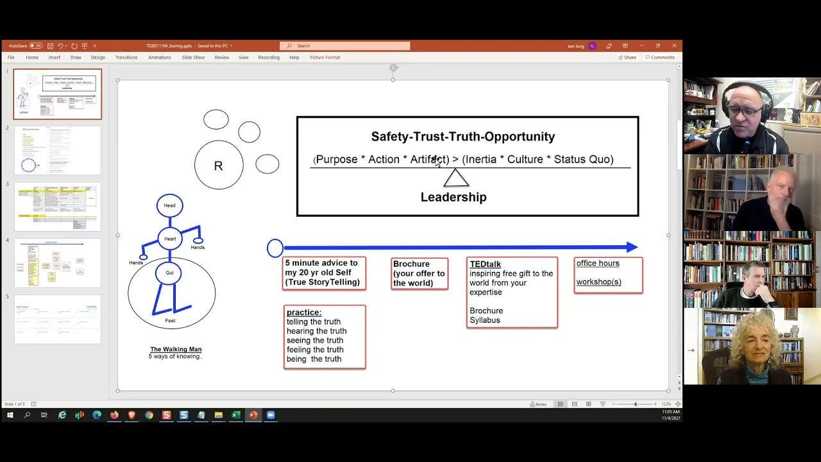Switch to Normal view icon
821x462 pixels.
(x=561, y=404)
